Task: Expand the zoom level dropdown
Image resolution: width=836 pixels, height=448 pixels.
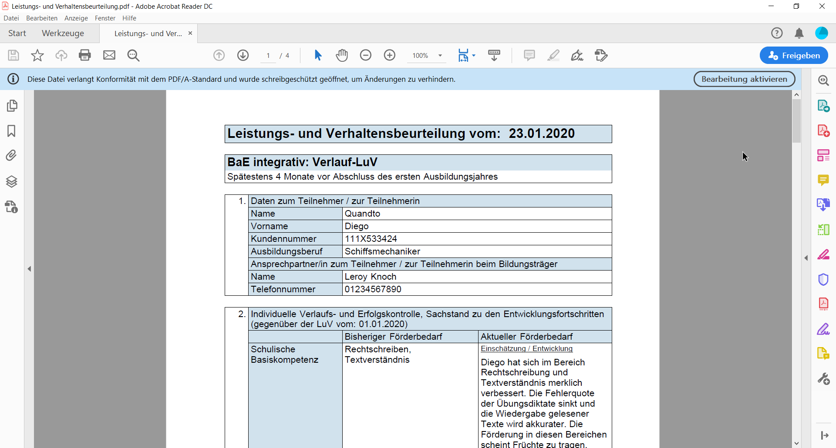Action: 440,56
